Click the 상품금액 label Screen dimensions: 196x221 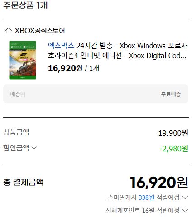coord(16,132)
